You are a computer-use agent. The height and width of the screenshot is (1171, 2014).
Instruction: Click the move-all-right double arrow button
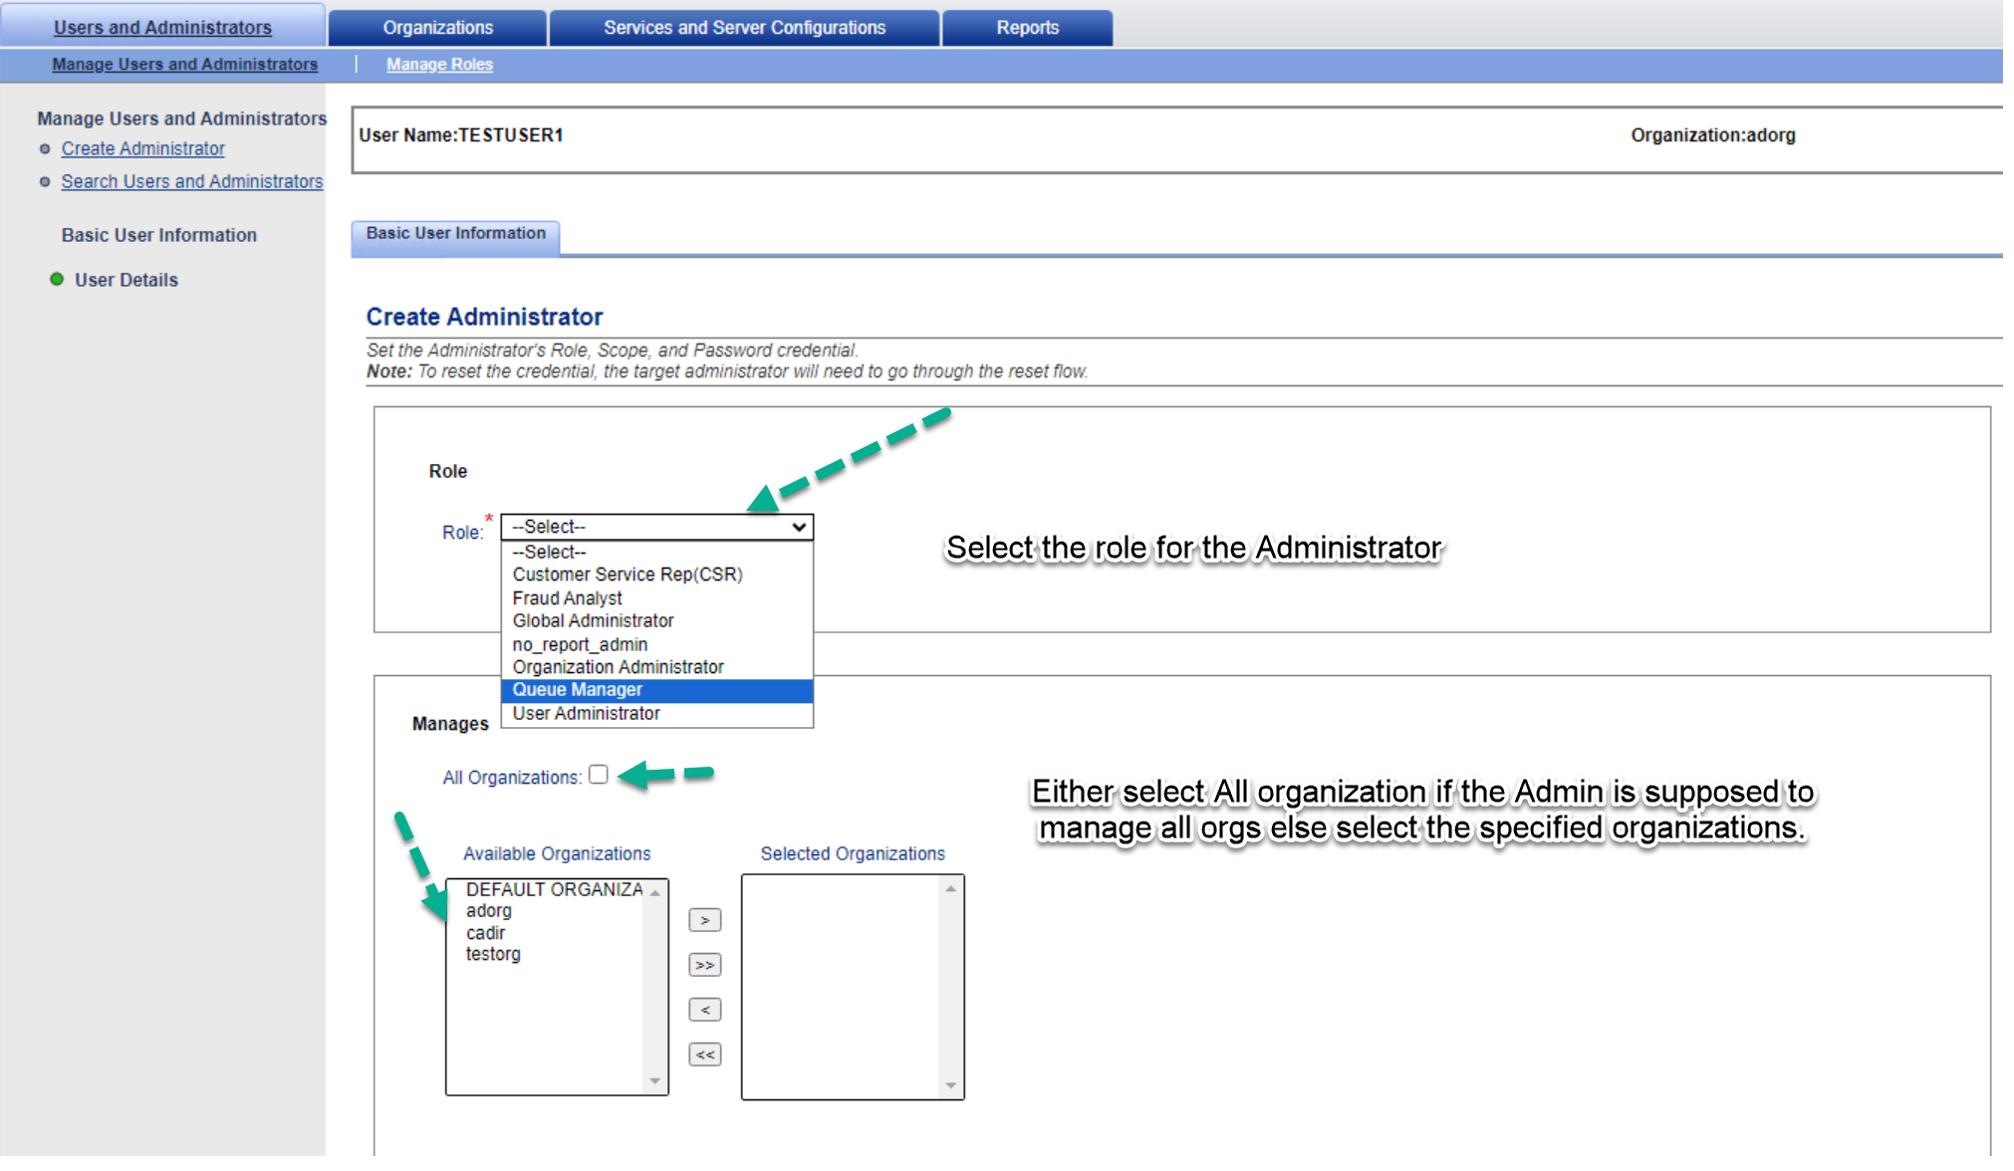point(704,965)
